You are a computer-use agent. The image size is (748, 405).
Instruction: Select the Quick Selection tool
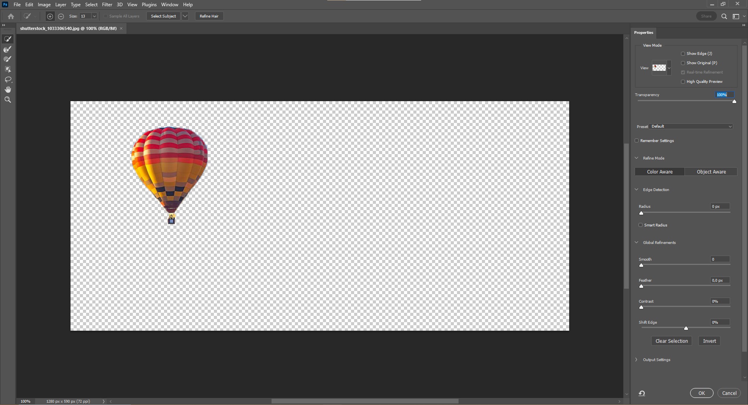point(8,39)
